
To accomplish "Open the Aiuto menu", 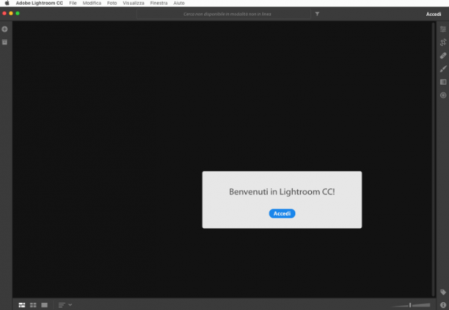I will coord(179,3).
